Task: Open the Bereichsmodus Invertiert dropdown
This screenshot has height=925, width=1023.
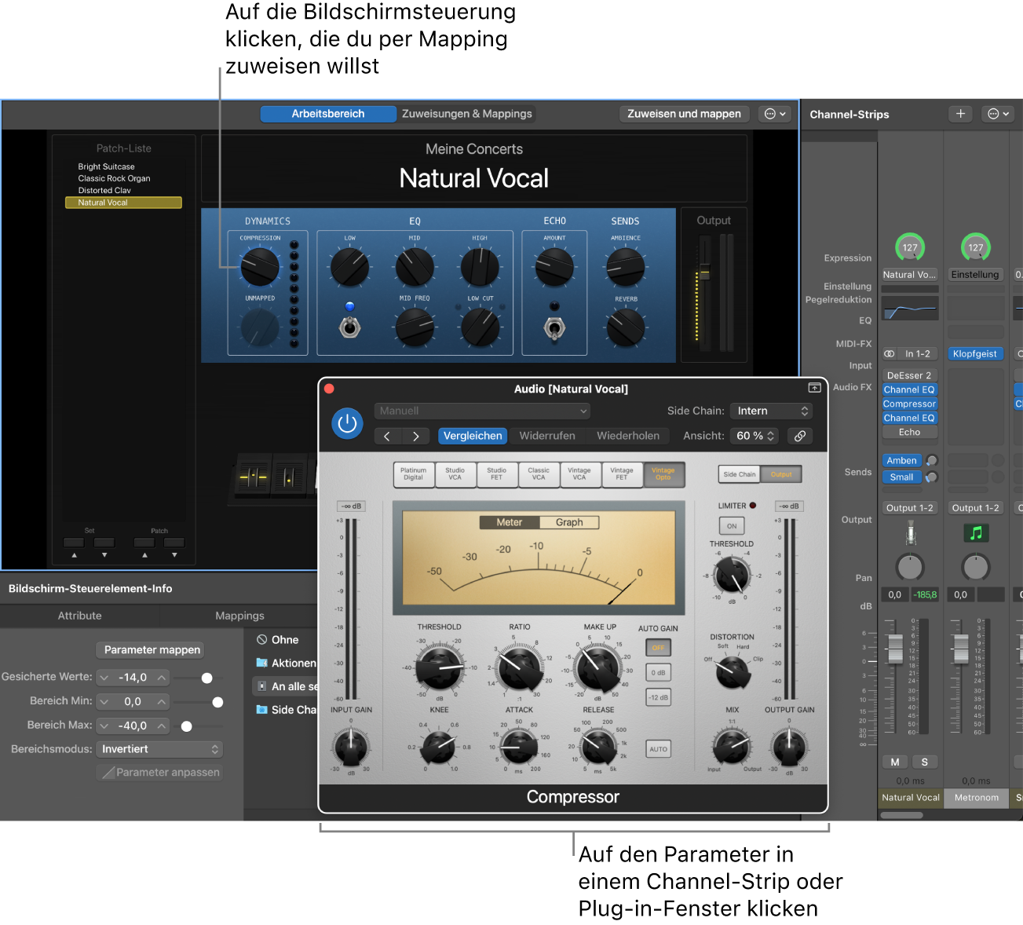Action: [159, 749]
